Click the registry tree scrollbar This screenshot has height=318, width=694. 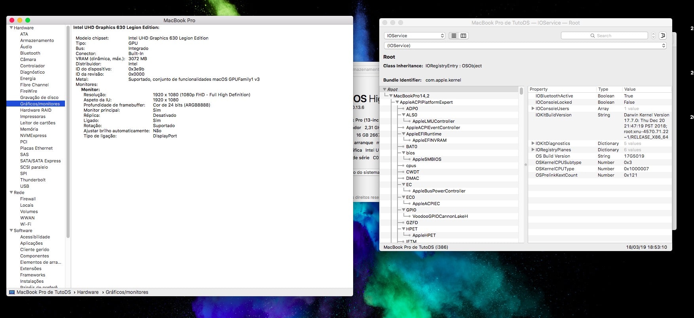click(x=521, y=91)
